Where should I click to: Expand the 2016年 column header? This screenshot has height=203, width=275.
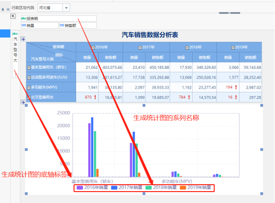point(93,48)
